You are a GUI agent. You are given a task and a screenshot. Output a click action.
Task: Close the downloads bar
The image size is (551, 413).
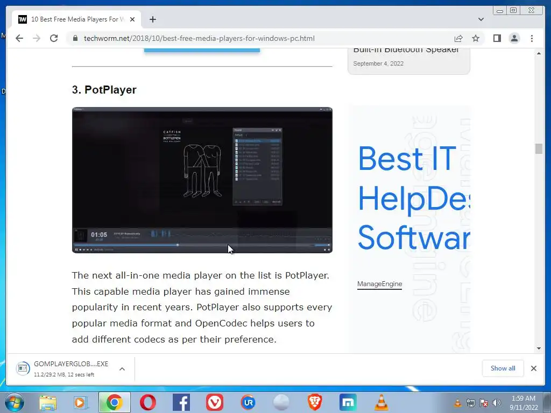533,368
